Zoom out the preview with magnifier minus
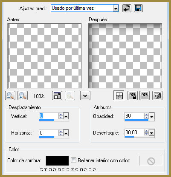 point(10,96)
